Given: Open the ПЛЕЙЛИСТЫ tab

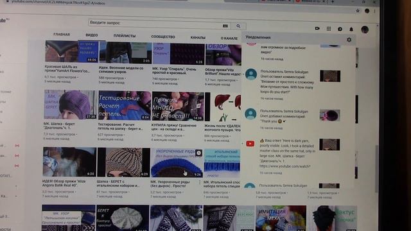Looking at the screenshot, I should [x=125, y=36].
